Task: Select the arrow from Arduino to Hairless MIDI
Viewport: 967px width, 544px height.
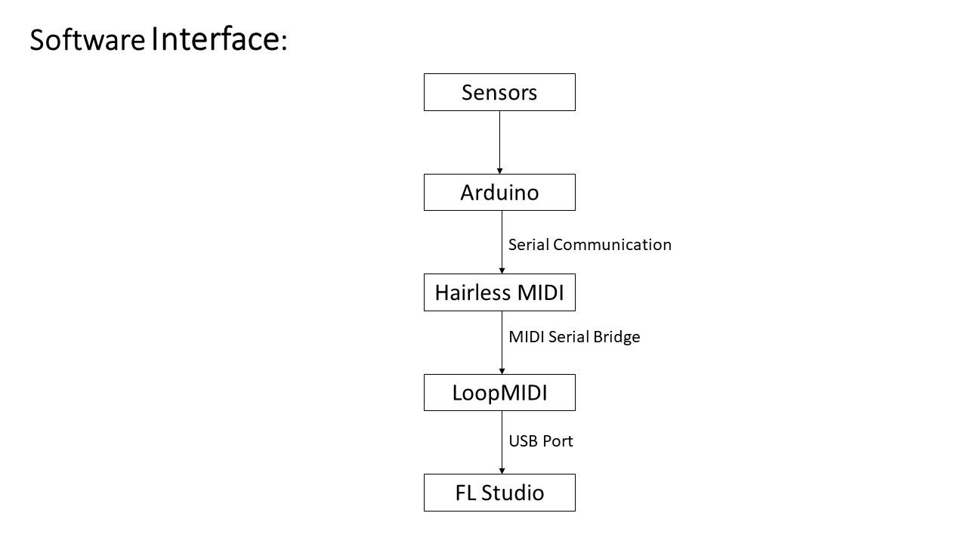Action: [x=502, y=242]
